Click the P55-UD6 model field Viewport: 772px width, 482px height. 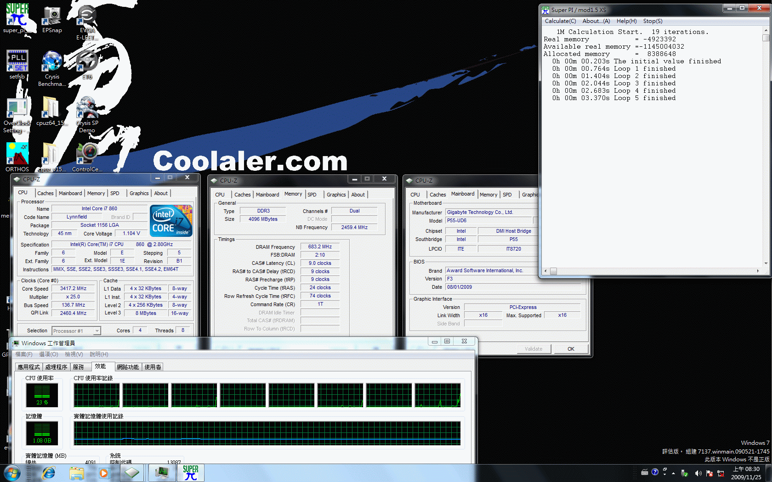tap(489, 221)
